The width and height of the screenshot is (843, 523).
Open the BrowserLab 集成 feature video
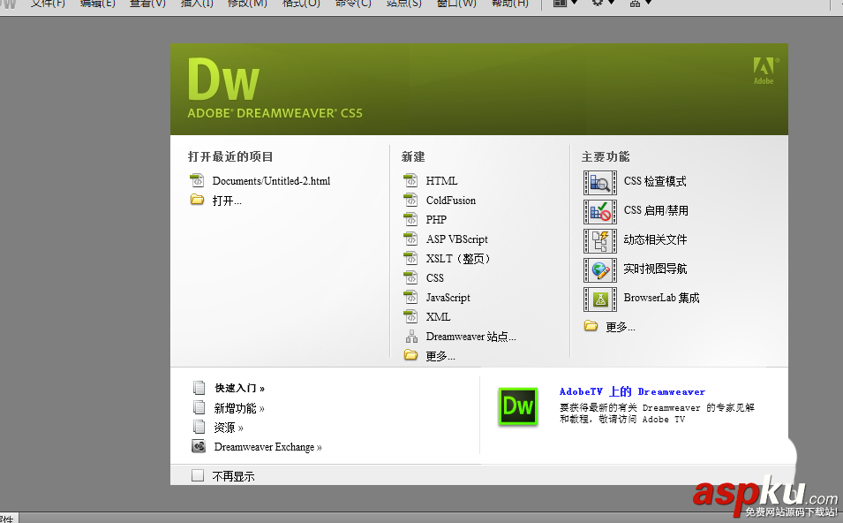point(661,298)
